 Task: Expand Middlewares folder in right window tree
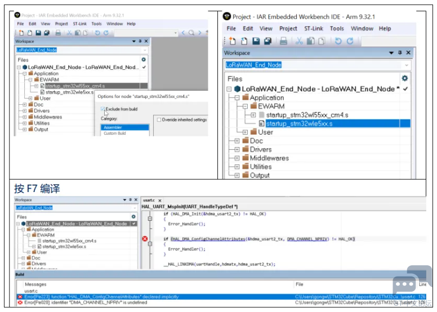tap(237, 158)
